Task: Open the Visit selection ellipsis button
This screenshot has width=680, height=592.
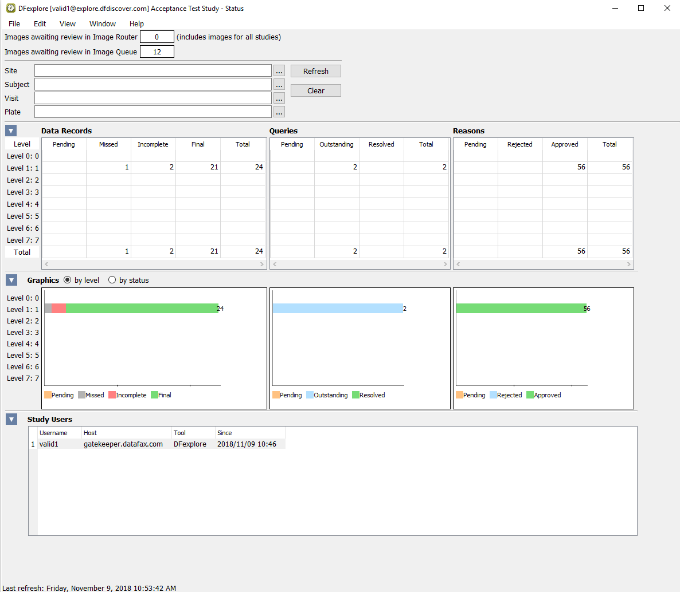Action: 279,98
